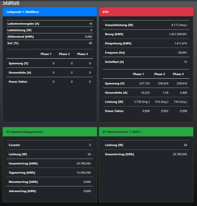Viewport: 197px width, 206px height.
Task: Click the Ladeleistung [W] value
Action: point(91,30)
